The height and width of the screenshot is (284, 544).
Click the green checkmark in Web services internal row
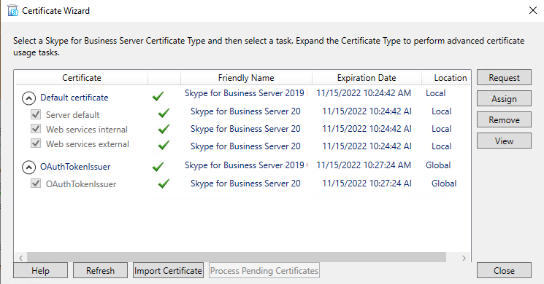click(164, 129)
